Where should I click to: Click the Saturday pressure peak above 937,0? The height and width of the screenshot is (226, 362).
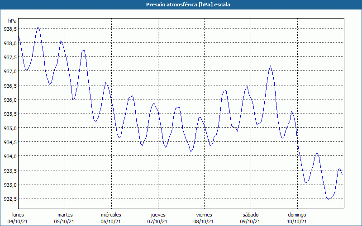point(270,66)
